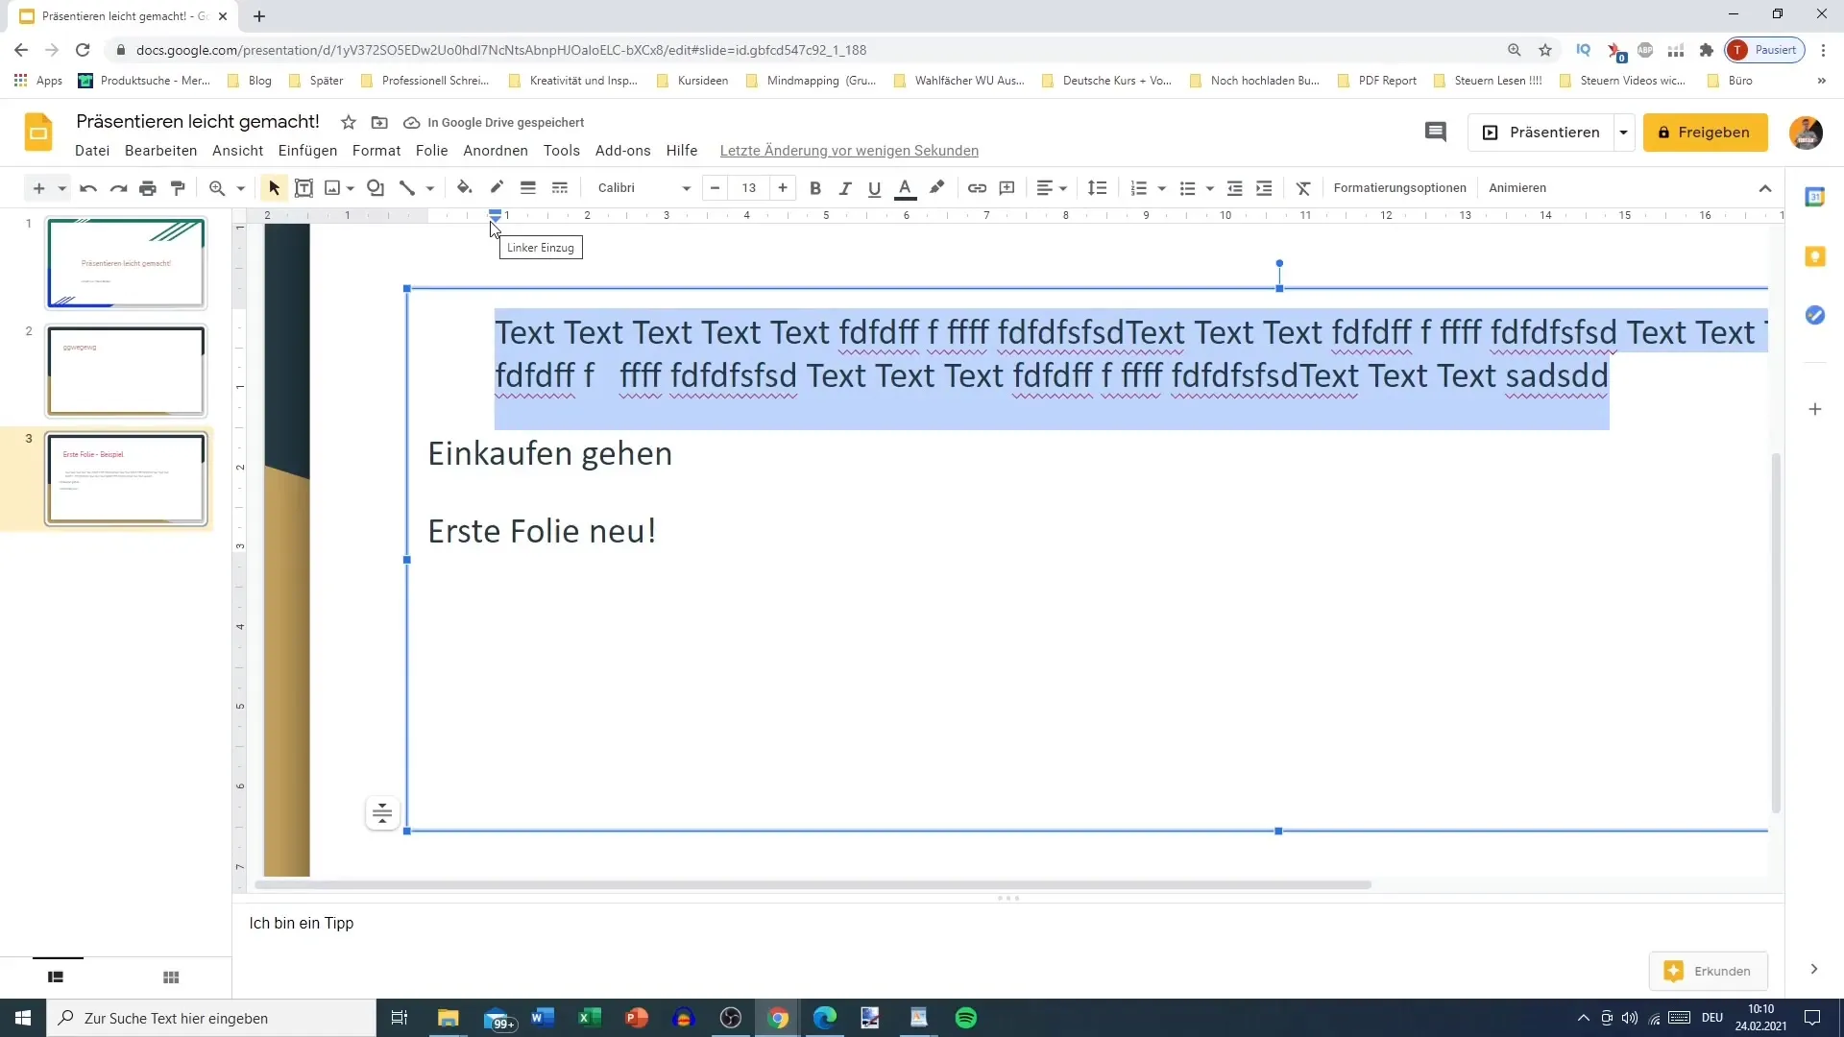The image size is (1844, 1037).
Task: Increase font size with plus
Action: tap(783, 188)
